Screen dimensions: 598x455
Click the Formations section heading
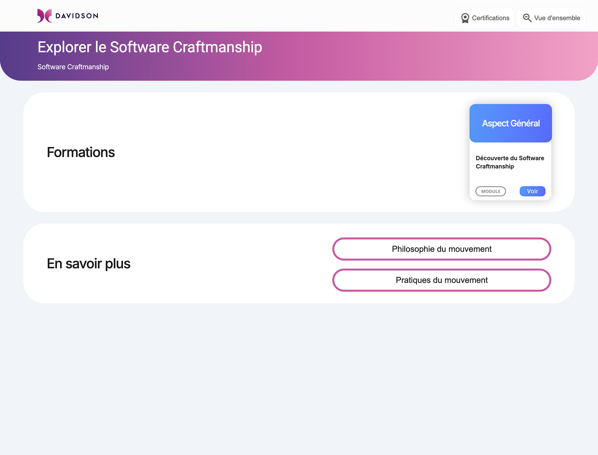pos(81,152)
